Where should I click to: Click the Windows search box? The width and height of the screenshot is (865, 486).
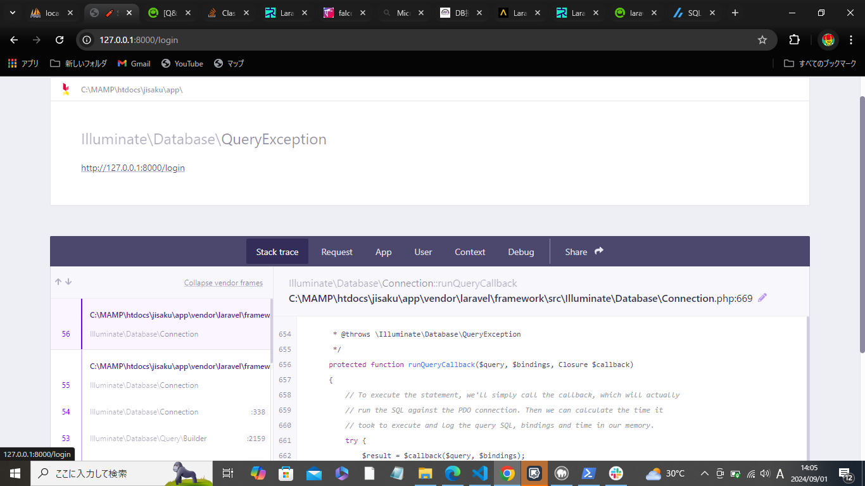[x=122, y=473]
